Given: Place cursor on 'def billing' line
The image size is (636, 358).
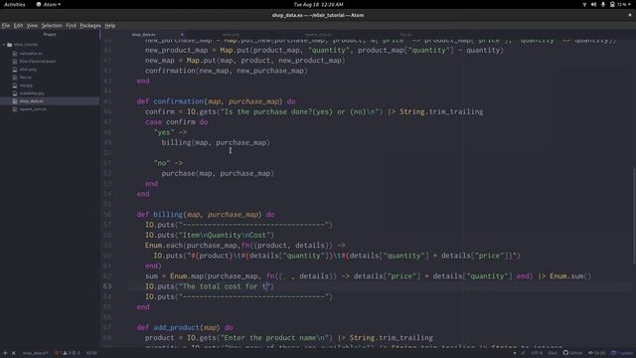Looking at the screenshot, I should coord(206,215).
